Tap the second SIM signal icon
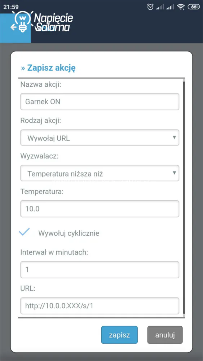203x361 pixels. (x=170, y=7)
